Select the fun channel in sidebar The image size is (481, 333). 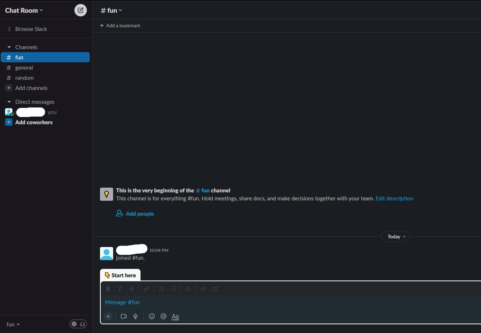tap(45, 58)
